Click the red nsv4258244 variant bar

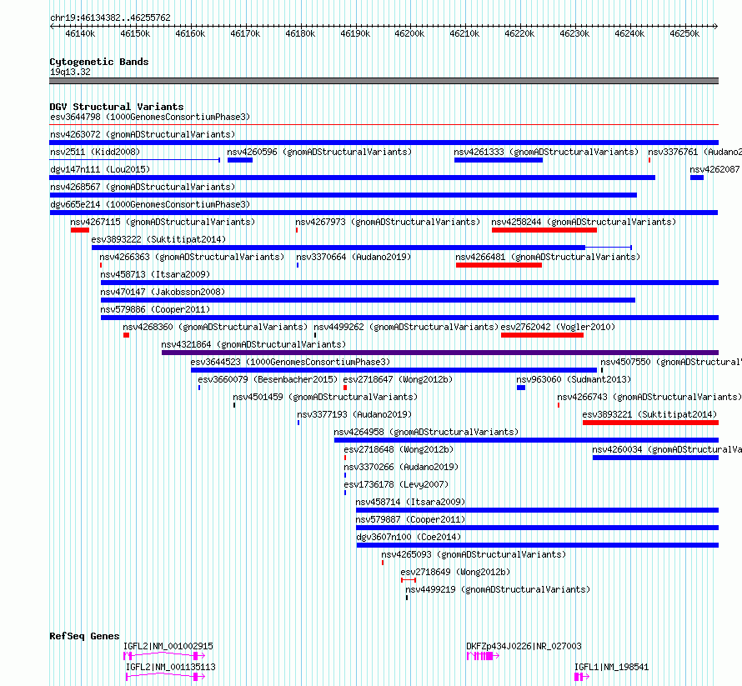(544, 230)
